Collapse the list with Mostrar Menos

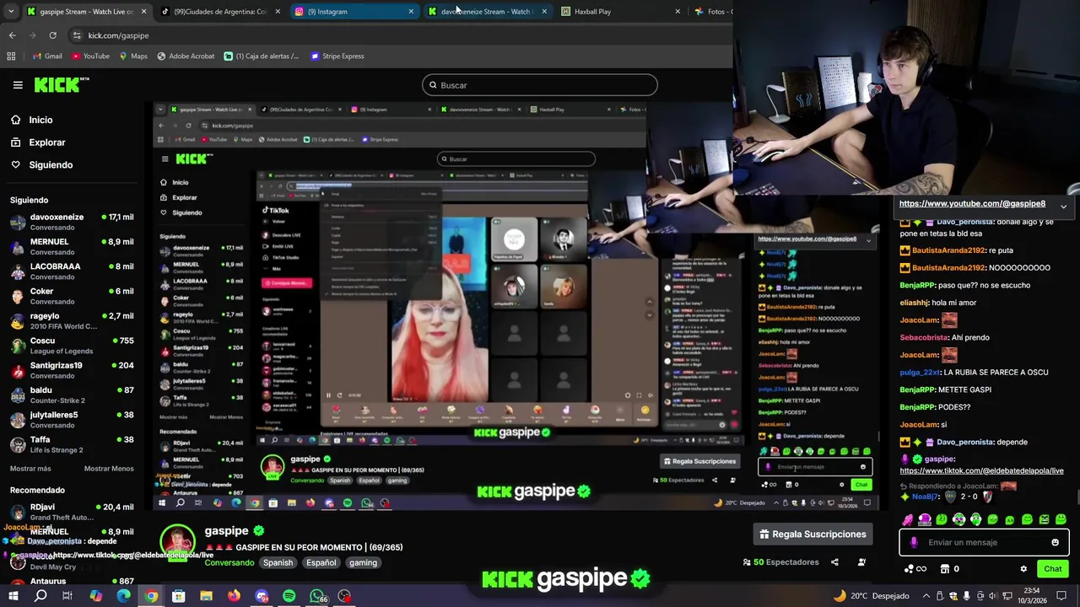click(109, 469)
